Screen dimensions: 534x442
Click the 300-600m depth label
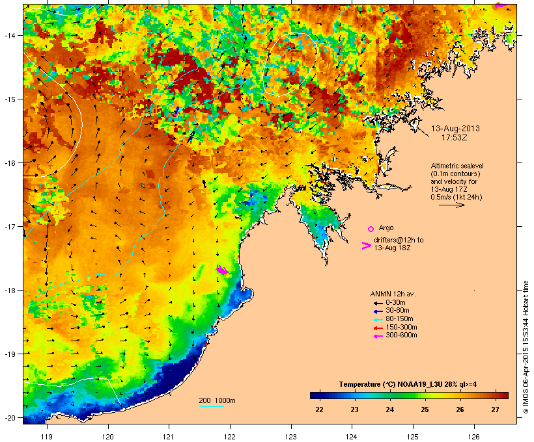(x=401, y=335)
